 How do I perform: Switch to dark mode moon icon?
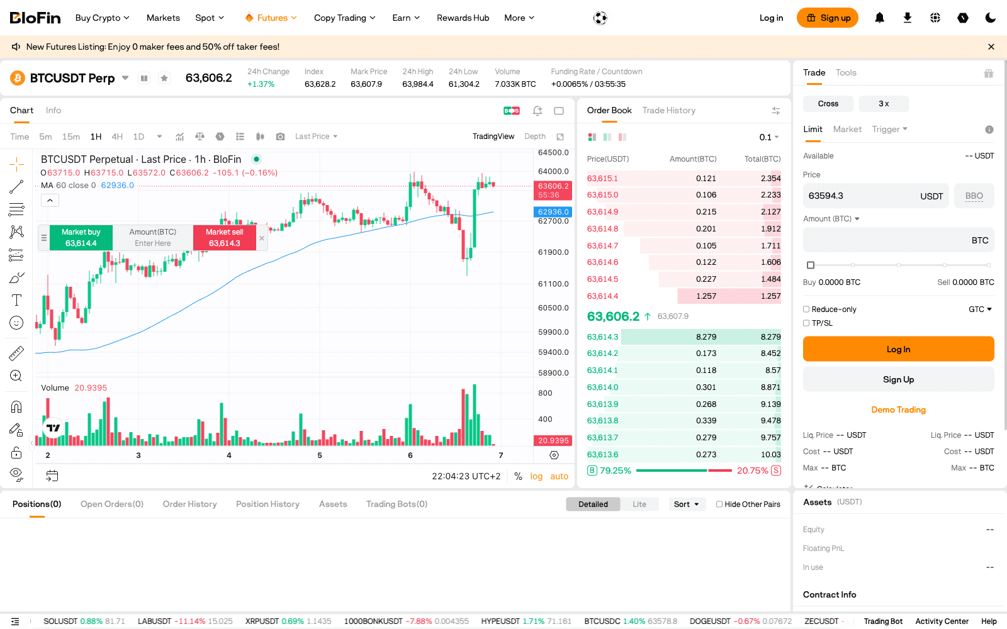point(991,18)
